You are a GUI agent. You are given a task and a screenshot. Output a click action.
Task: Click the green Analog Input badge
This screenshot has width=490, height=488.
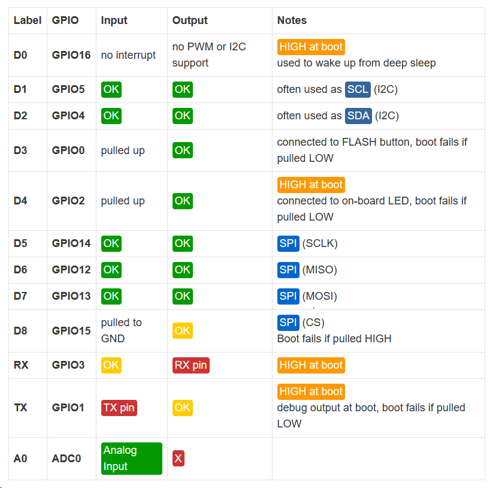132,458
